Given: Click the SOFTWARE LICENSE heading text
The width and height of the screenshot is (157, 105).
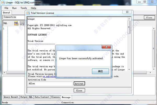Looking at the screenshot, I should [37, 35].
